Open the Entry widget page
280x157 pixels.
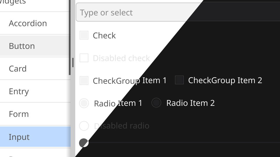tap(35, 91)
